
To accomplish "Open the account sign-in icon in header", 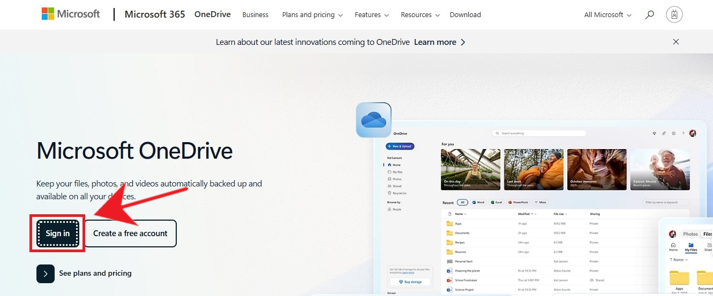I will pos(674,15).
